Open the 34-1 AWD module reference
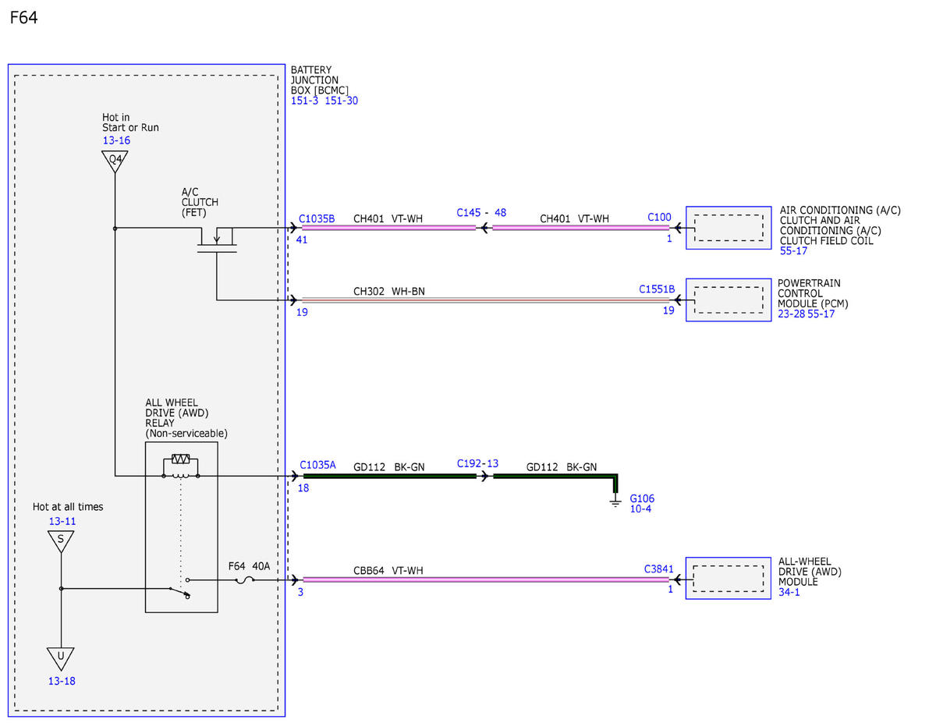The width and height of the screenshot is (936, 723). click(x=789, y=592)
